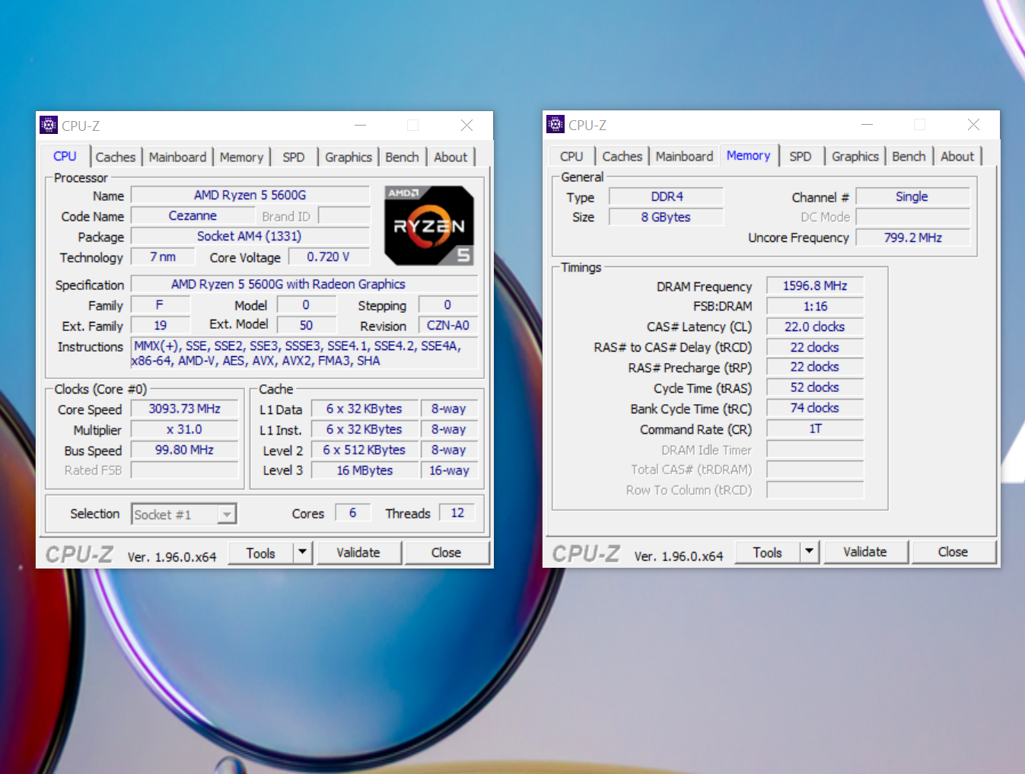
Task: Click the CPU-Z app icon in right window title bar
Action: point(555,124)
